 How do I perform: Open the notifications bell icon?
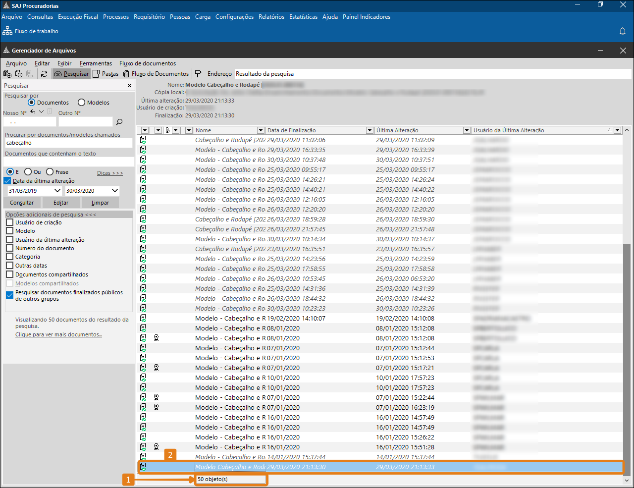click(623, 31)
